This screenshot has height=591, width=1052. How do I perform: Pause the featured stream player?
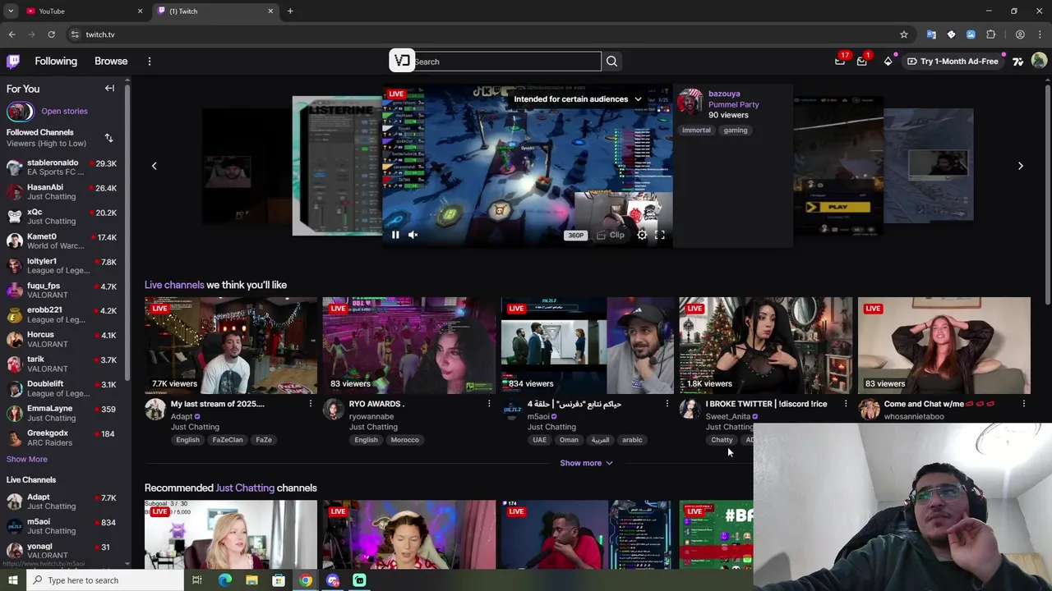click(x=395, y=235)
